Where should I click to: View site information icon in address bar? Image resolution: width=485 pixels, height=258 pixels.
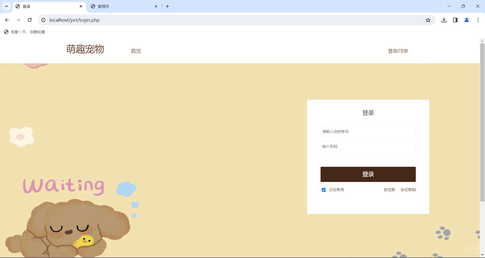pyautogui.click(x=43, y=20)
